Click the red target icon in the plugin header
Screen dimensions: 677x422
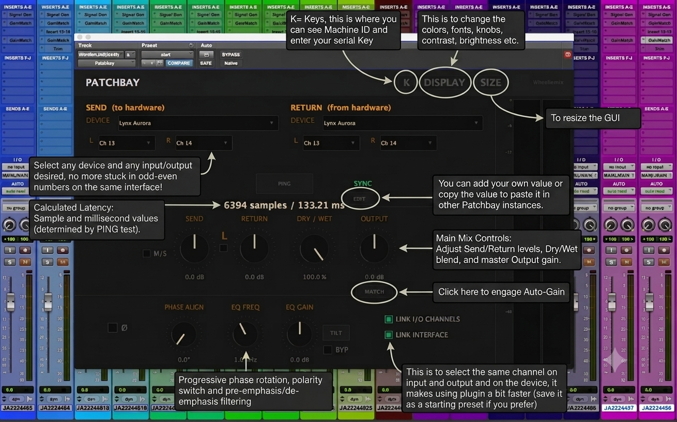pos(567,54)
